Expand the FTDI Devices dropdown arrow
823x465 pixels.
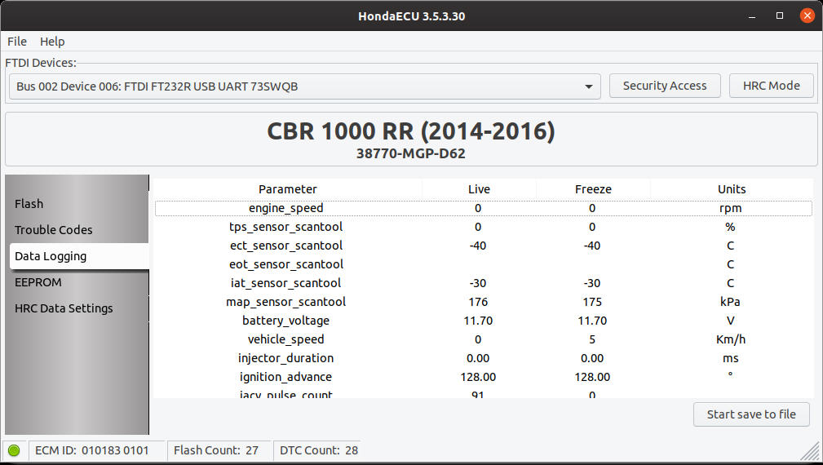click(x=589, y=86)
